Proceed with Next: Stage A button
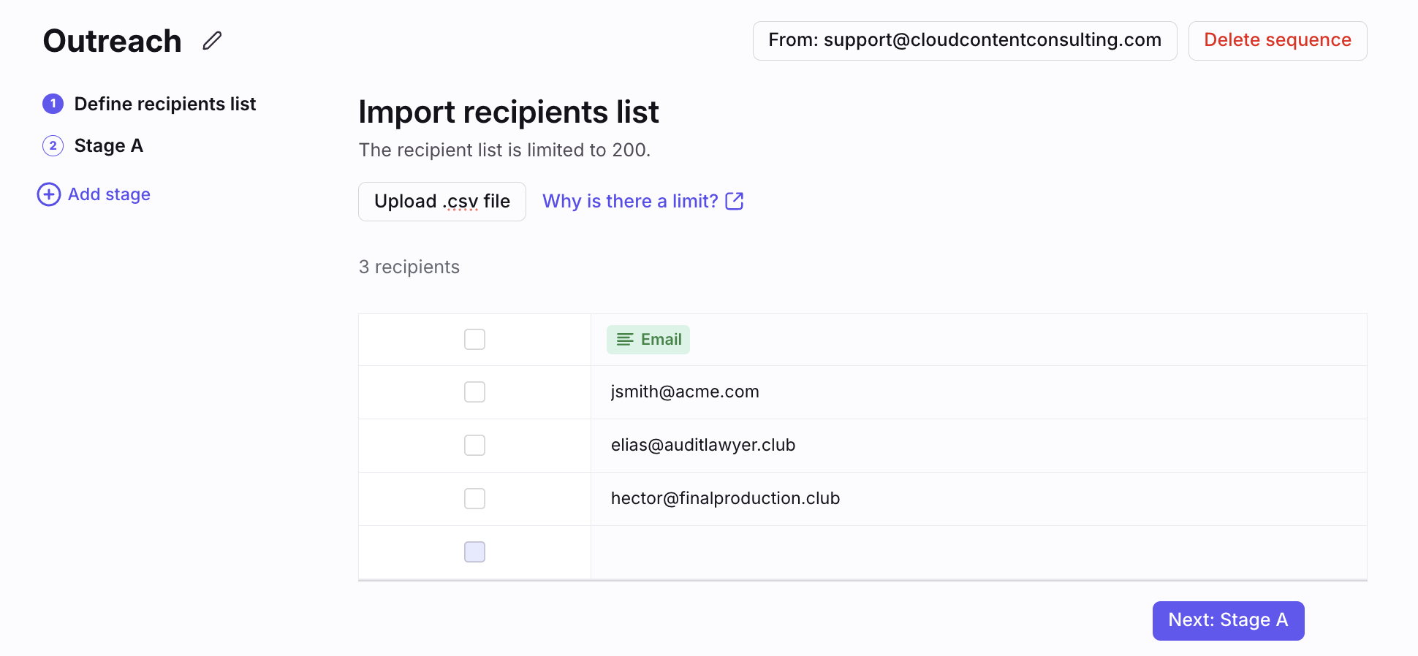 [x=1229, y=621]
